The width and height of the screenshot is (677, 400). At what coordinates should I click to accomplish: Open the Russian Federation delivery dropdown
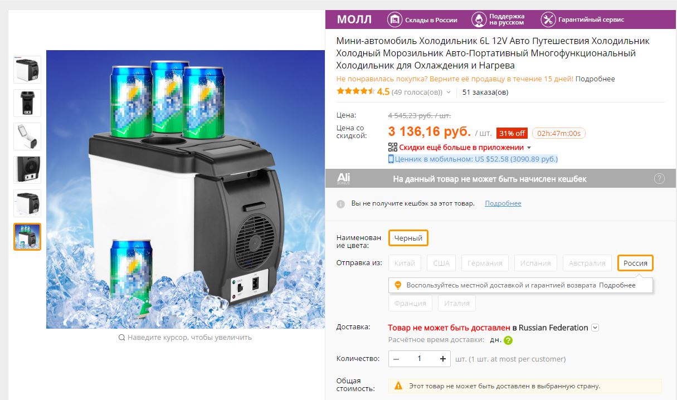click(595, 328)
